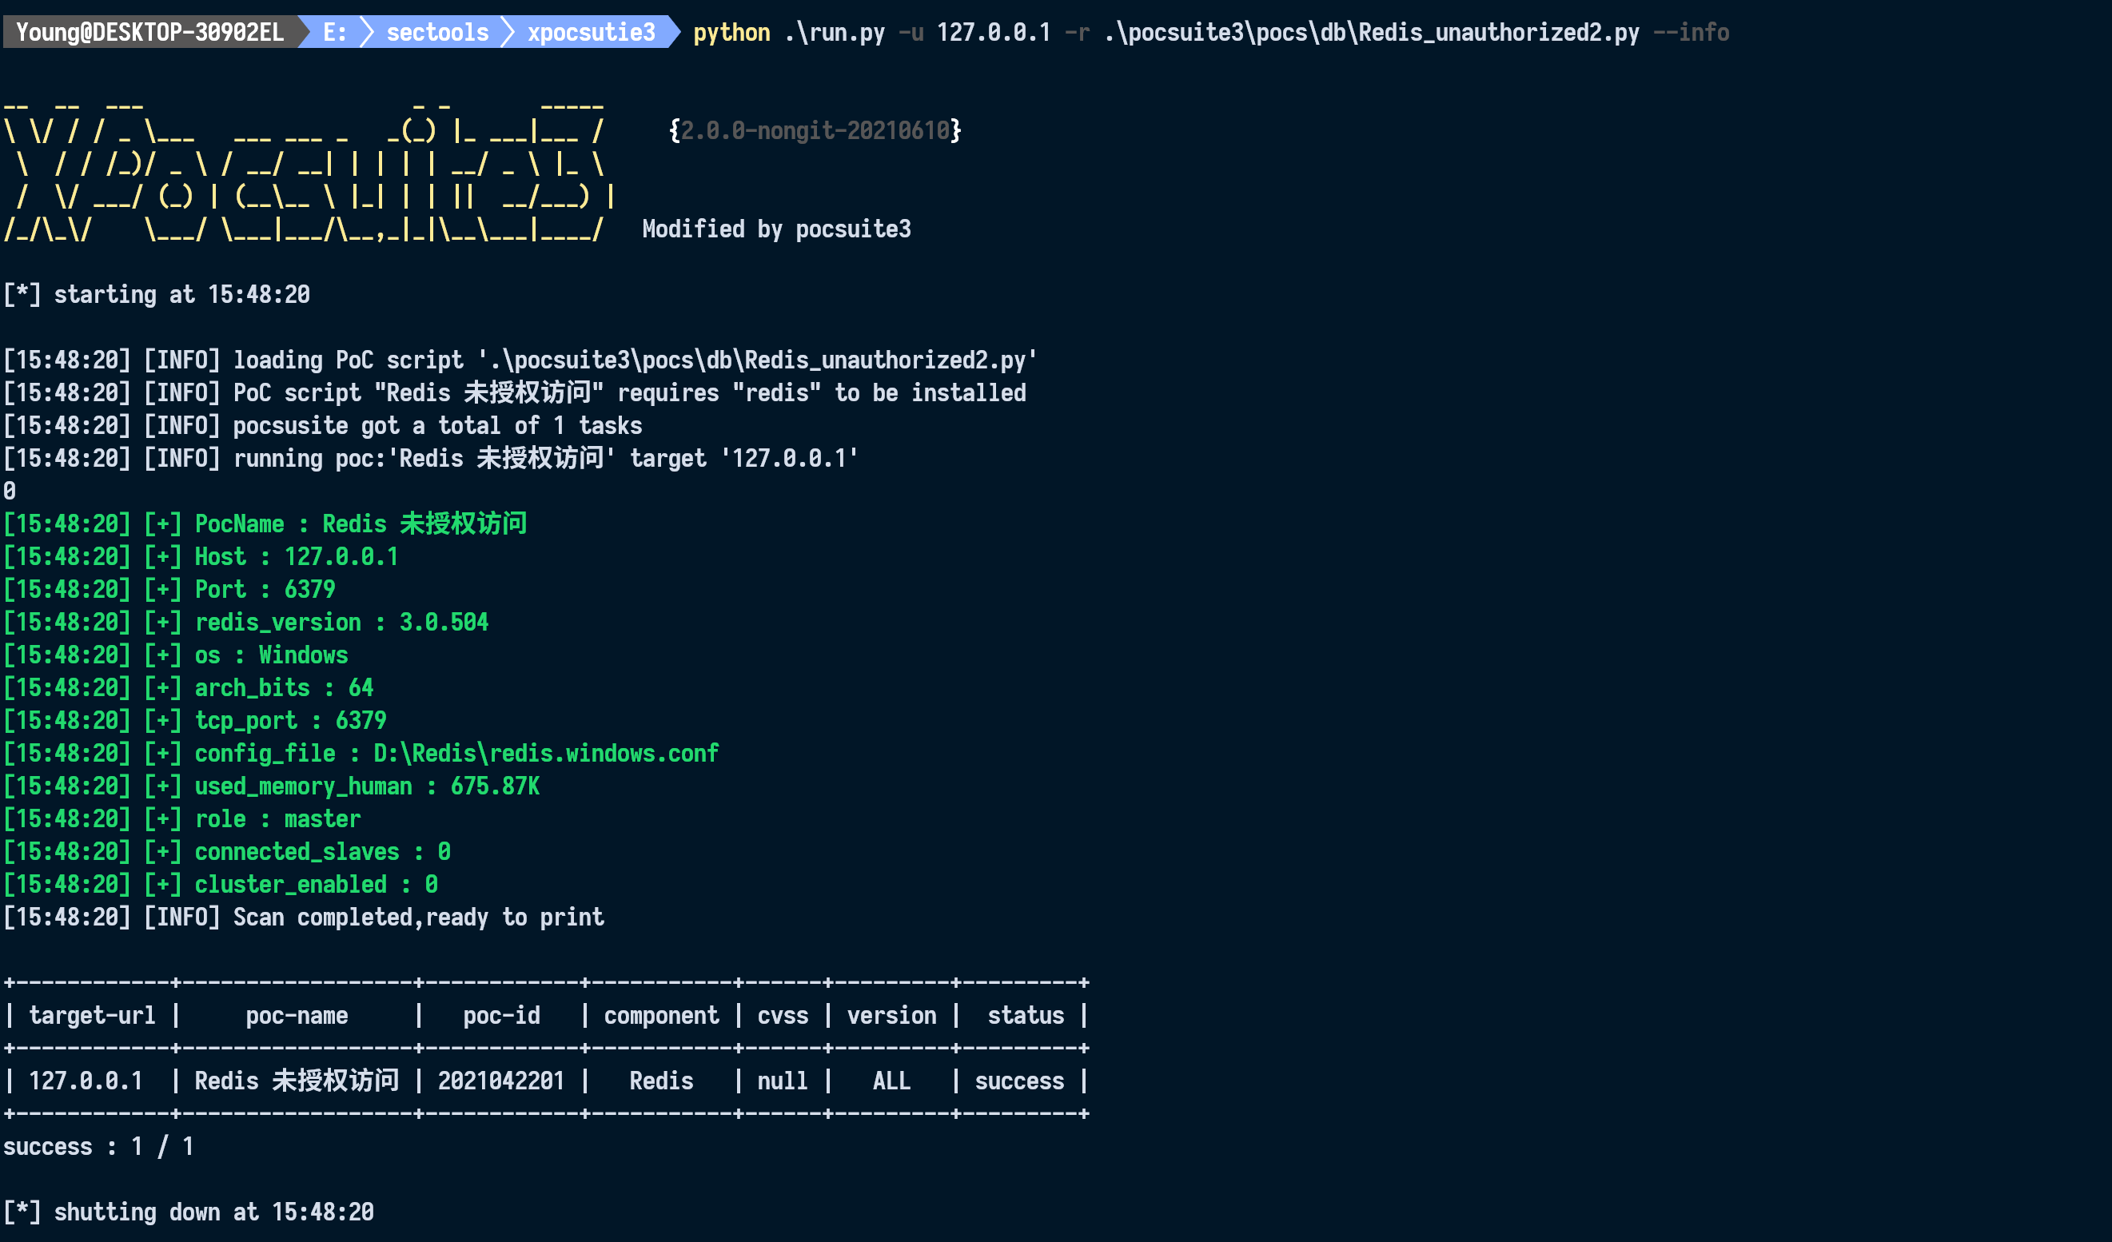Click the used_memory_human 675.87K line
Screen dimensions: 2112x1242
click(367, 786)
